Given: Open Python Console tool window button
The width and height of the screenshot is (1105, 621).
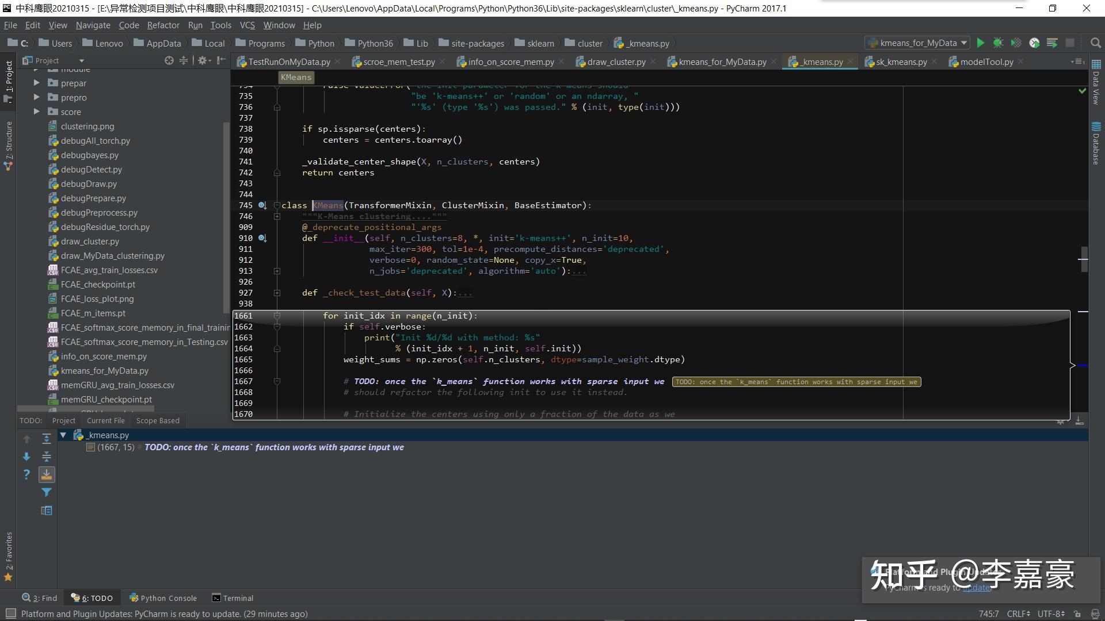Looking at the screenshot, I should coord(163,598).
